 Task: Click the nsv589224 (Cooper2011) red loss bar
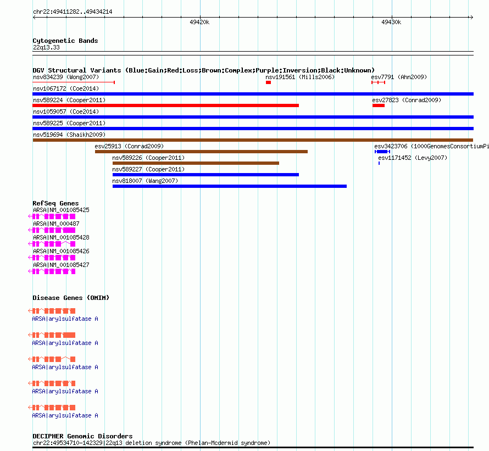pos(165,105)
